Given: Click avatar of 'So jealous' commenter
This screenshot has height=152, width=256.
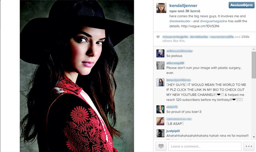Looking at the screenshot, I should point(160,53).
